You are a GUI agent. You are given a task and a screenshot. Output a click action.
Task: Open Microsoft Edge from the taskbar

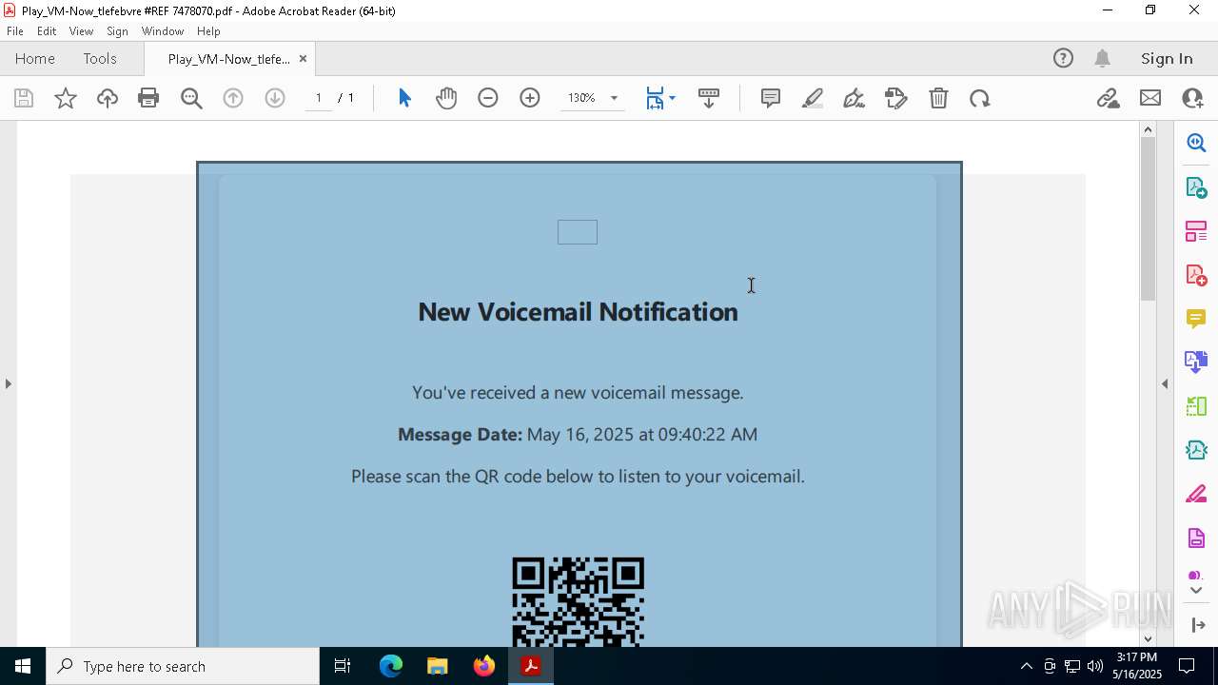391,666
